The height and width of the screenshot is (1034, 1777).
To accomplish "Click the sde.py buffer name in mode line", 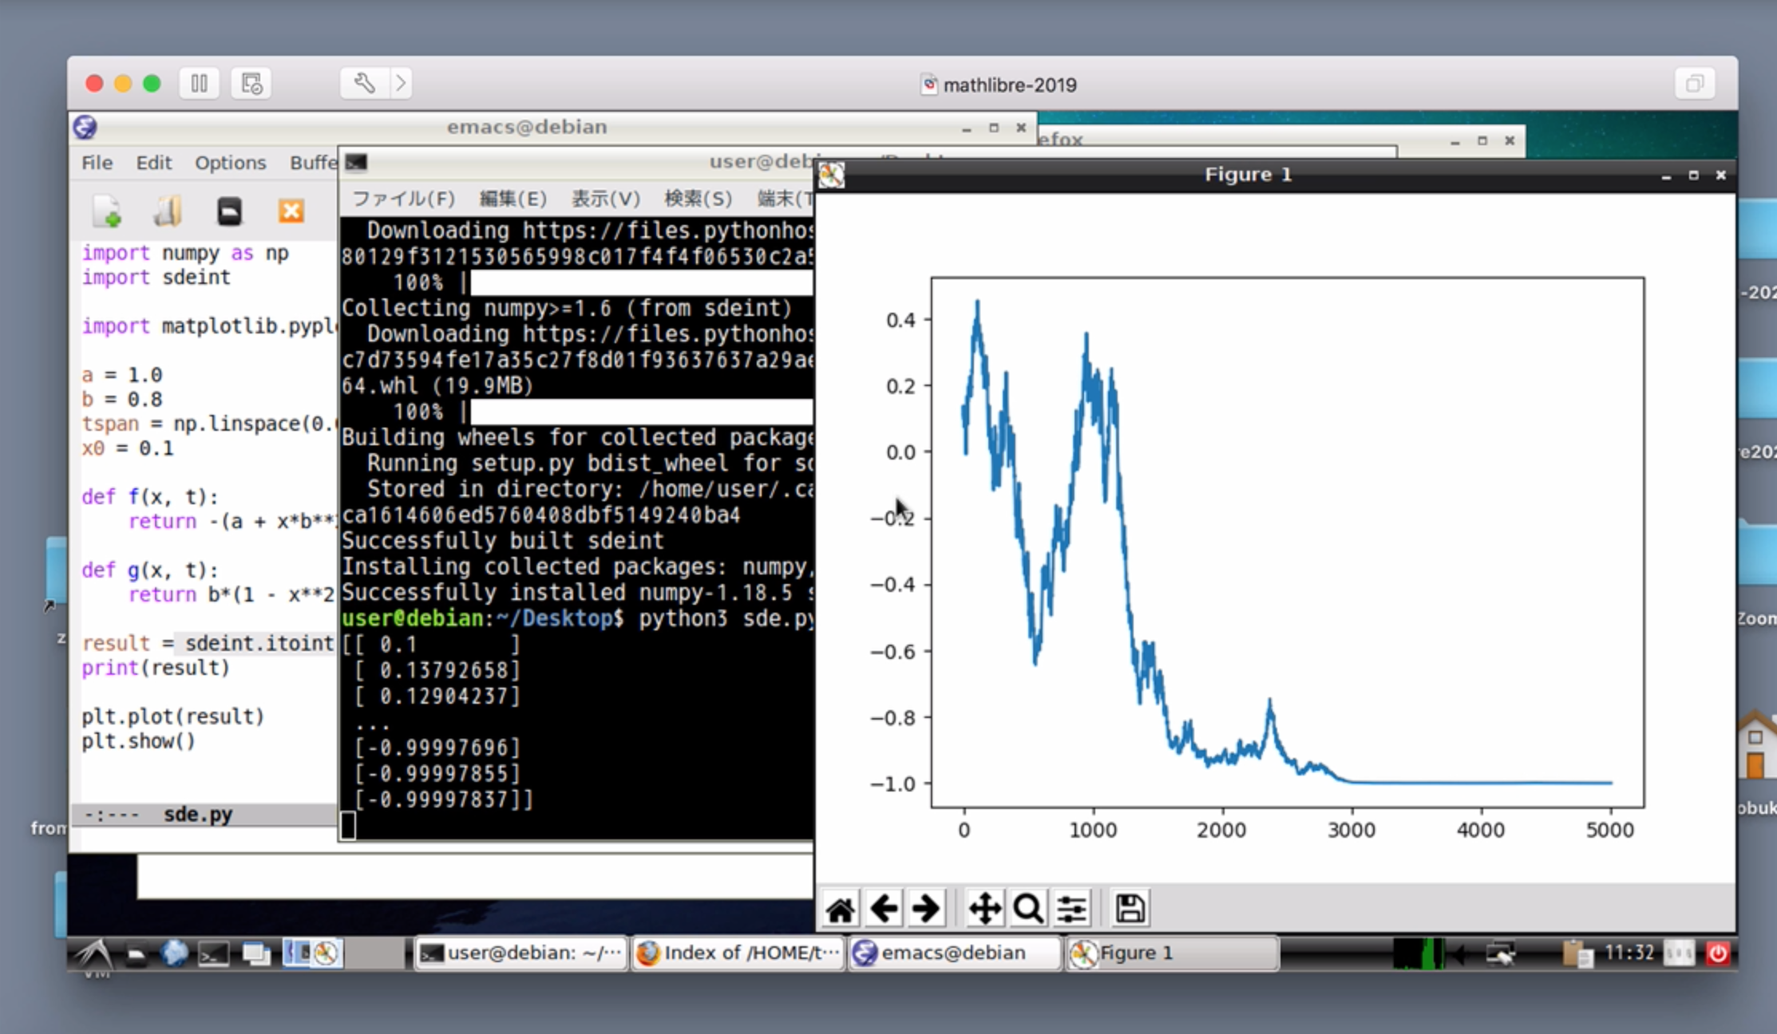I will click(198, 815).
